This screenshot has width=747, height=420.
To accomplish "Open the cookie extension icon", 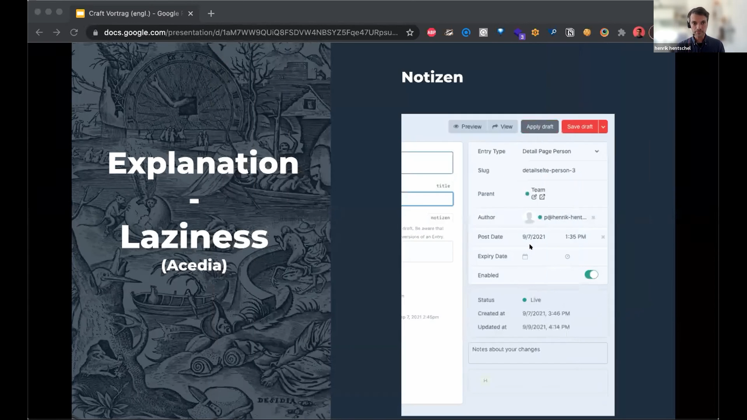I will pyautogui.click(x=587, y=33).
